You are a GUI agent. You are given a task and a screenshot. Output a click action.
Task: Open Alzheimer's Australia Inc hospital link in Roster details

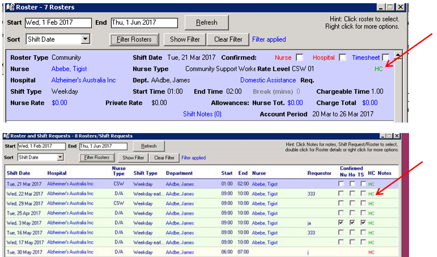(84, 80)
